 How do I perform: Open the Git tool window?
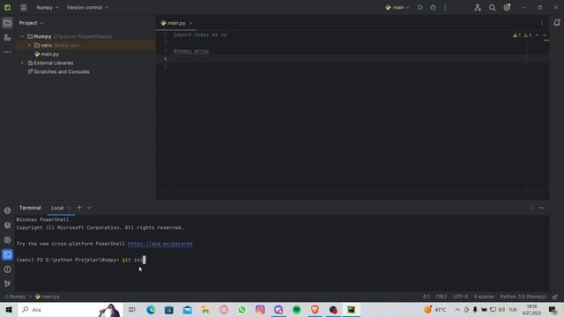(7, 284)
